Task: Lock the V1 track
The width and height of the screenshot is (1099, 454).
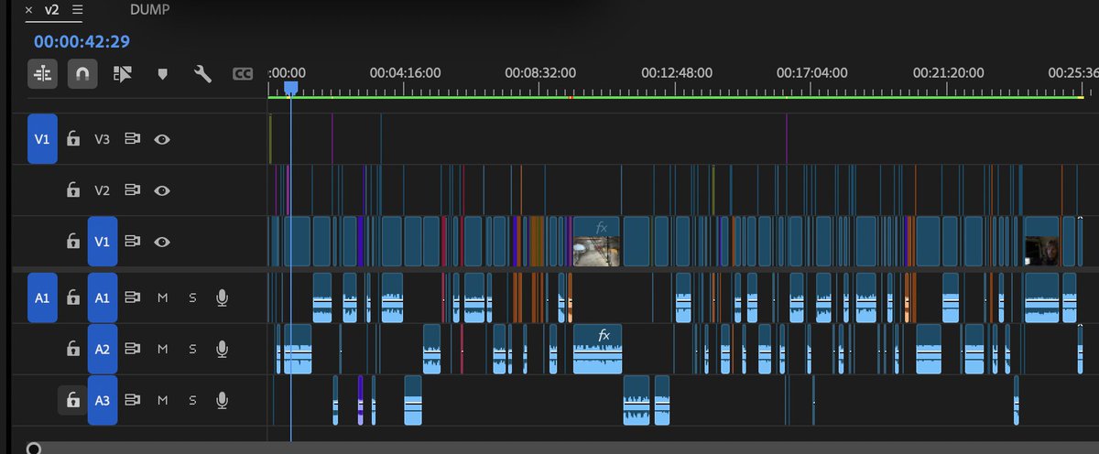Action: tap(73, 242)
